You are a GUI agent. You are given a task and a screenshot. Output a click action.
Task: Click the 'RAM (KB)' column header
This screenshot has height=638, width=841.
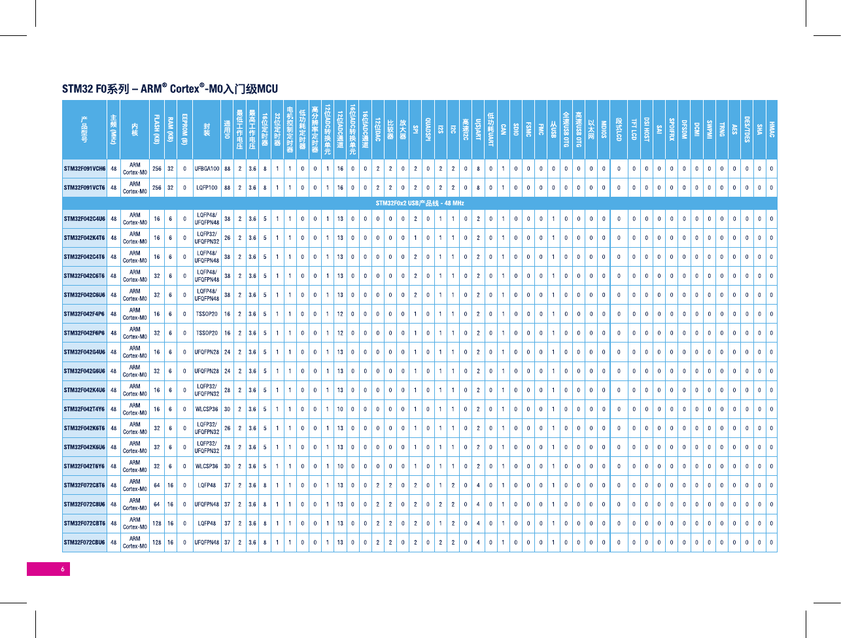pyautogui.click(x=171, y=129)
